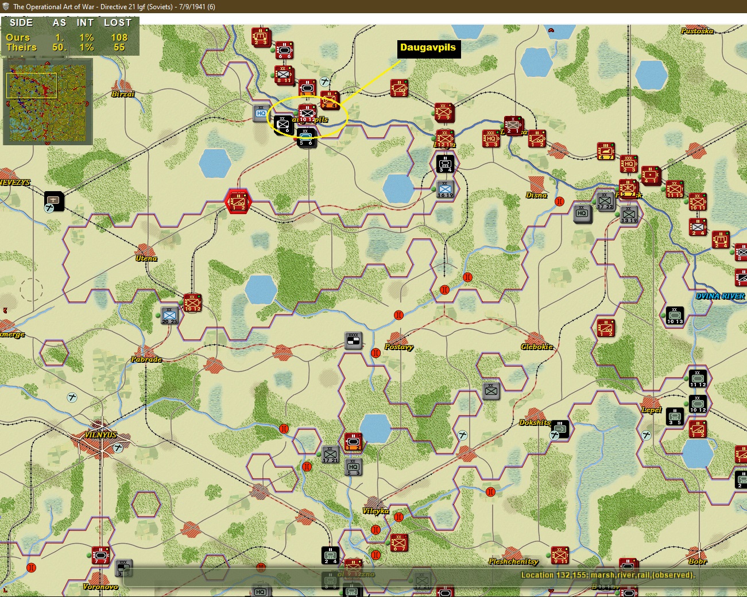Viewport: 747px width, 597px height.
Task: Select the red armored counter marked 7 7
Action: point(100,556)
